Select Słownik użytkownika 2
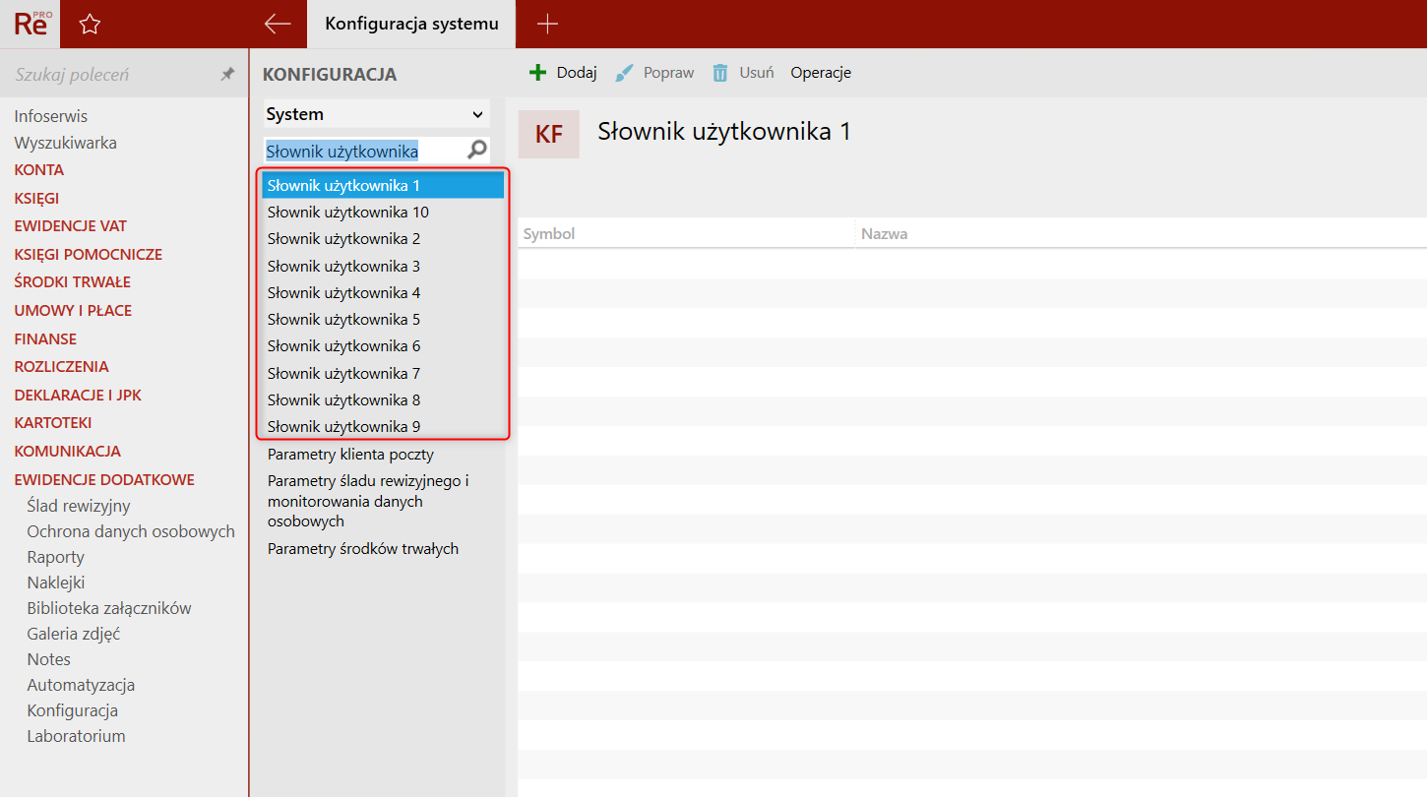 pyautogui.click(x=383, y=239)
